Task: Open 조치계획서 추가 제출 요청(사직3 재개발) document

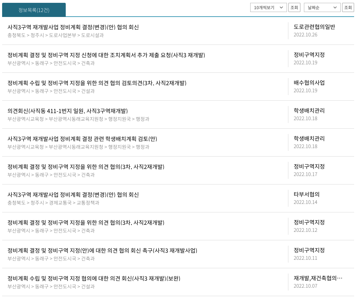Action: pyautogui.click(x=106, y=55)
